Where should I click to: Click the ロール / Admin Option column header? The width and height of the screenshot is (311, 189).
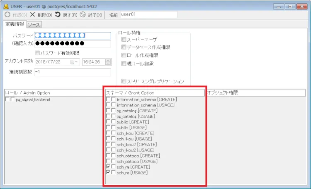pyautogui.click(x=54, y=93)
